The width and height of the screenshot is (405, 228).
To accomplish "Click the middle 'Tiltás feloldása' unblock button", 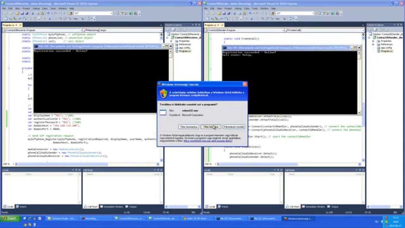I will click(x=211, y=127).
